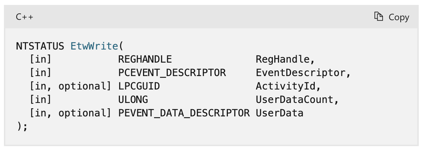Click [in, optional] annotation before PEVENT_DATA_DESCRIPTOR
The width and height of the screenshot is (423, 150).
(70, 113)
